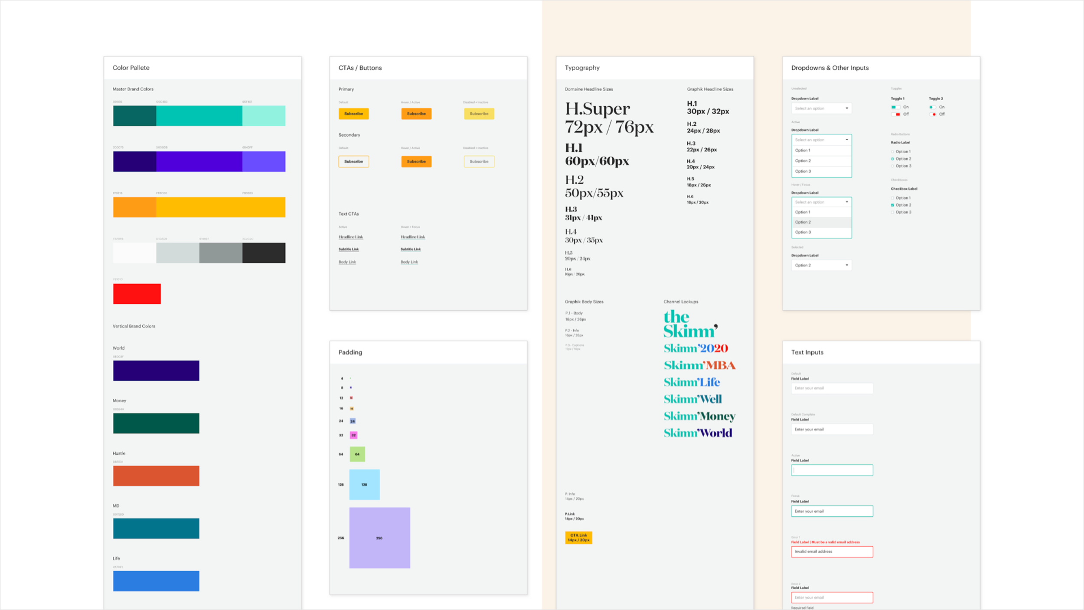Open the Selected dropdown showing Option 2
The image size is (1084, 610).
point(821,265)
